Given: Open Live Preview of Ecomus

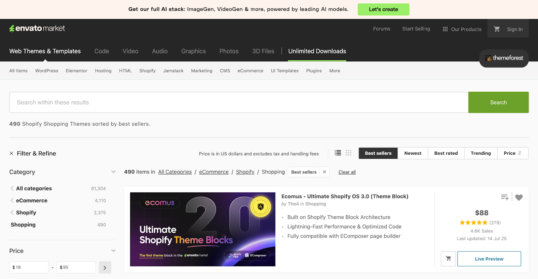Looking at the screenshot, I should pos(489,259).
